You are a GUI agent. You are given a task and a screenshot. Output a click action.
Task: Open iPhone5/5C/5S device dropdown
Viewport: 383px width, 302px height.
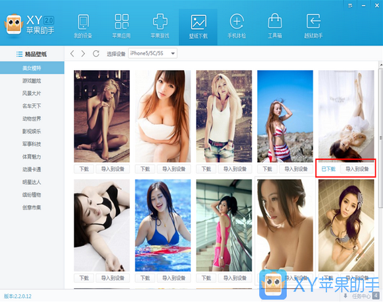click(152, 54)
